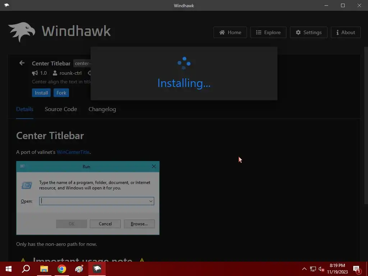368x276 pixels.
Task: Switch to the Changelog tab
Action: point(102,109)
